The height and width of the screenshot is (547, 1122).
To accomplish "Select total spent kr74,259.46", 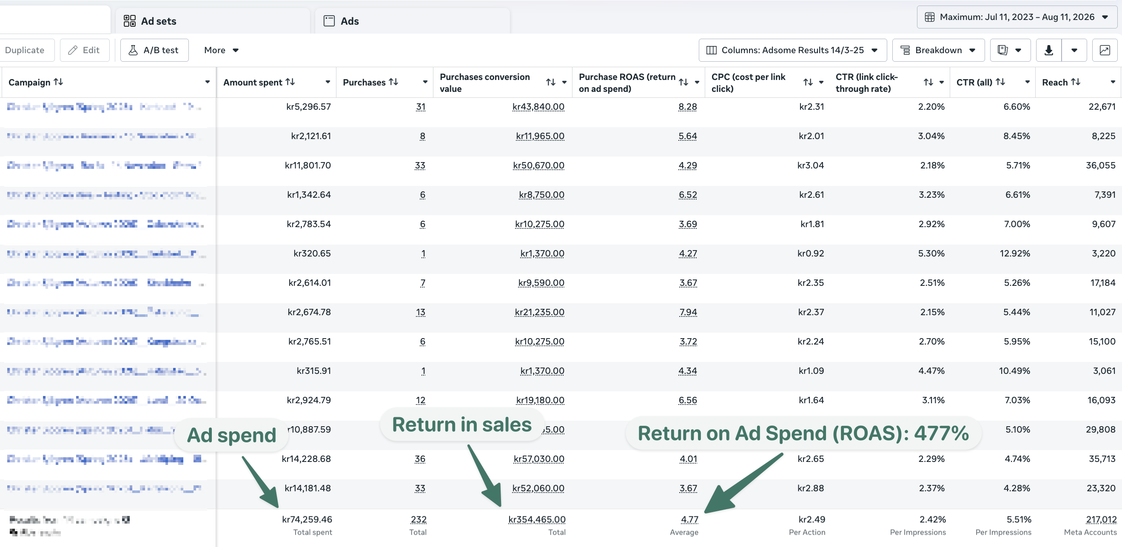I will 307,519.
